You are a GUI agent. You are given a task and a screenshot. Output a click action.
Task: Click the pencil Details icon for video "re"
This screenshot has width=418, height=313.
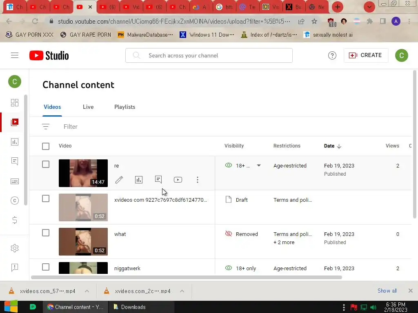click(119, 180)
